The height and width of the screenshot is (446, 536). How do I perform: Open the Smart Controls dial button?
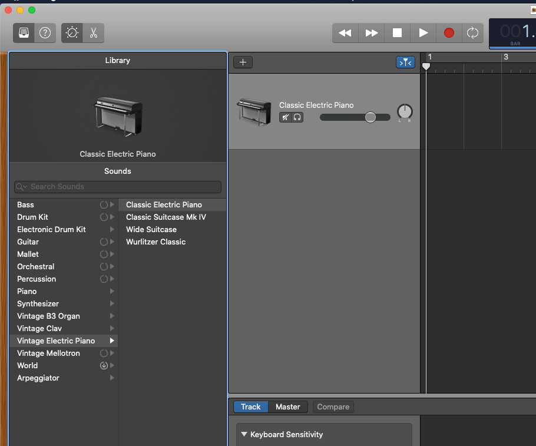(72, 33)
